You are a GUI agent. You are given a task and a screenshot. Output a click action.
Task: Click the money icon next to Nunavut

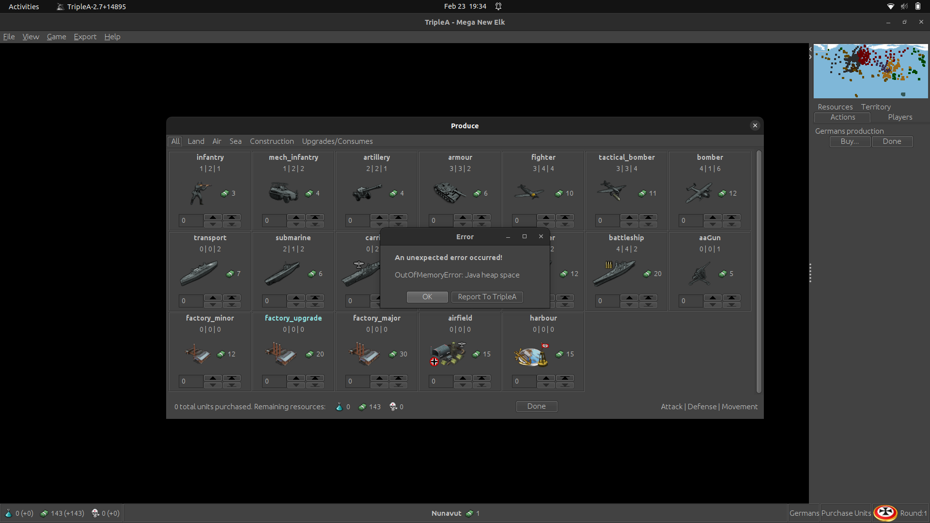[469, 513]
